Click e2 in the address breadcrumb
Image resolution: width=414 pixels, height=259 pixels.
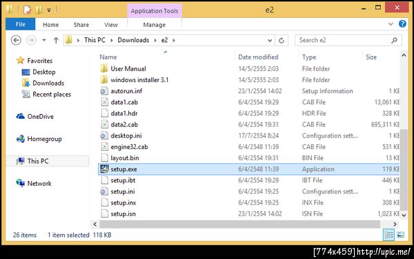tap(164, 40)
